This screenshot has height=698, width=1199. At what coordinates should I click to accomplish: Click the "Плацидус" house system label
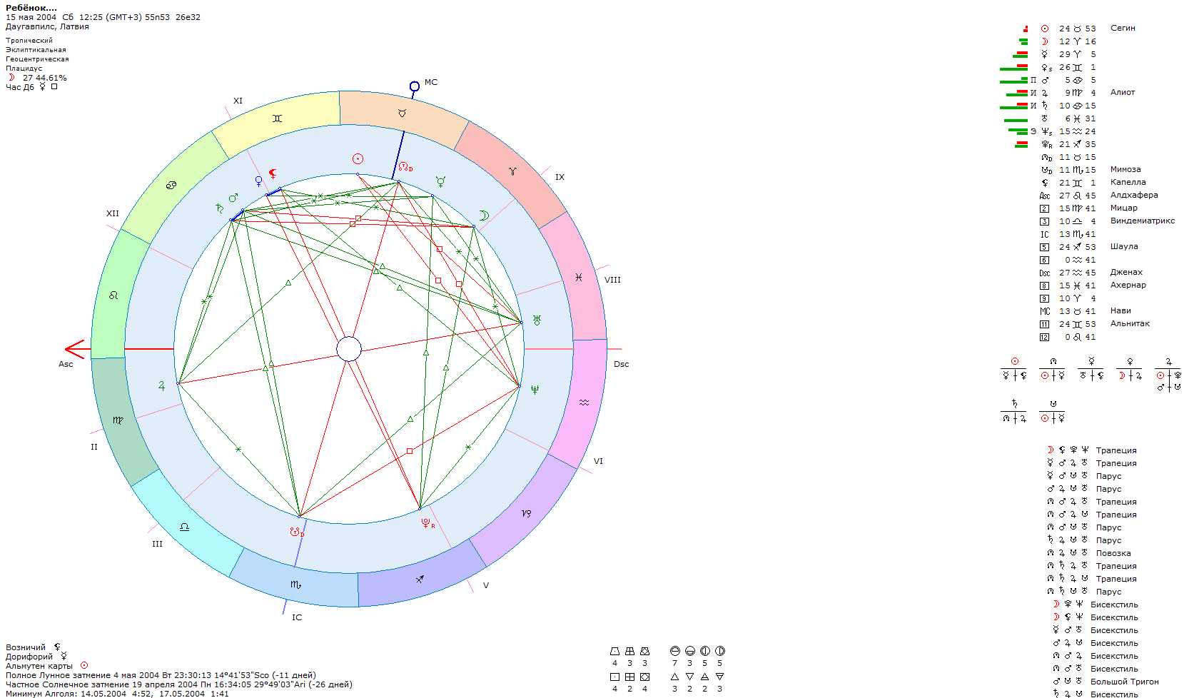[x=24, y=69]
